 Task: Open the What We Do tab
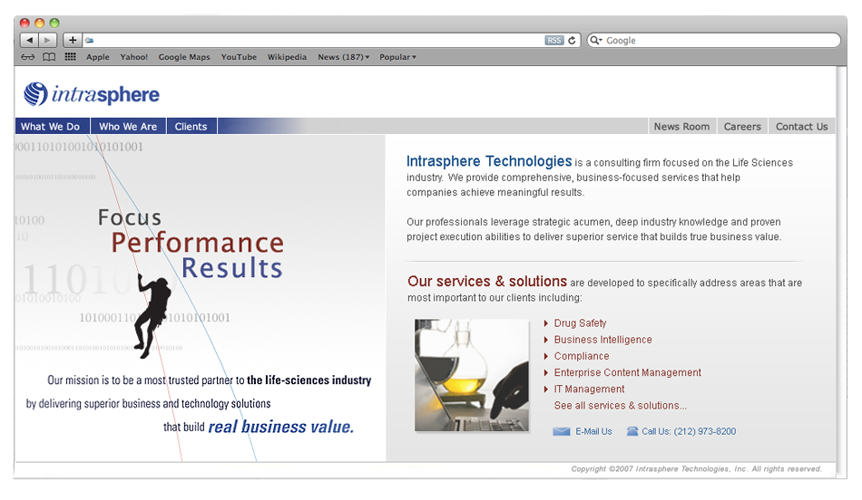point(51,127)
